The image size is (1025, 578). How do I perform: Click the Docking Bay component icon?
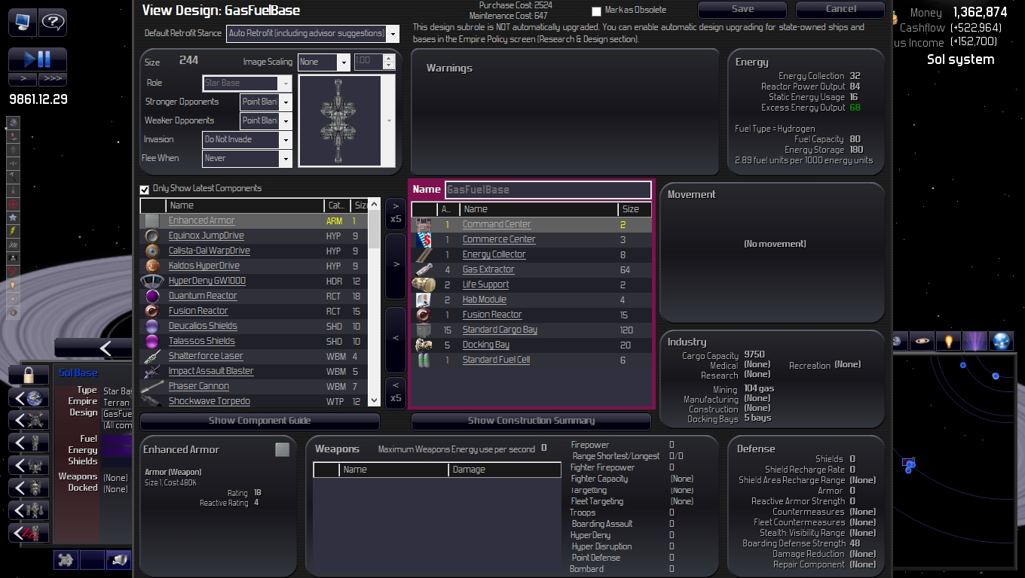(x=424, y=345)
